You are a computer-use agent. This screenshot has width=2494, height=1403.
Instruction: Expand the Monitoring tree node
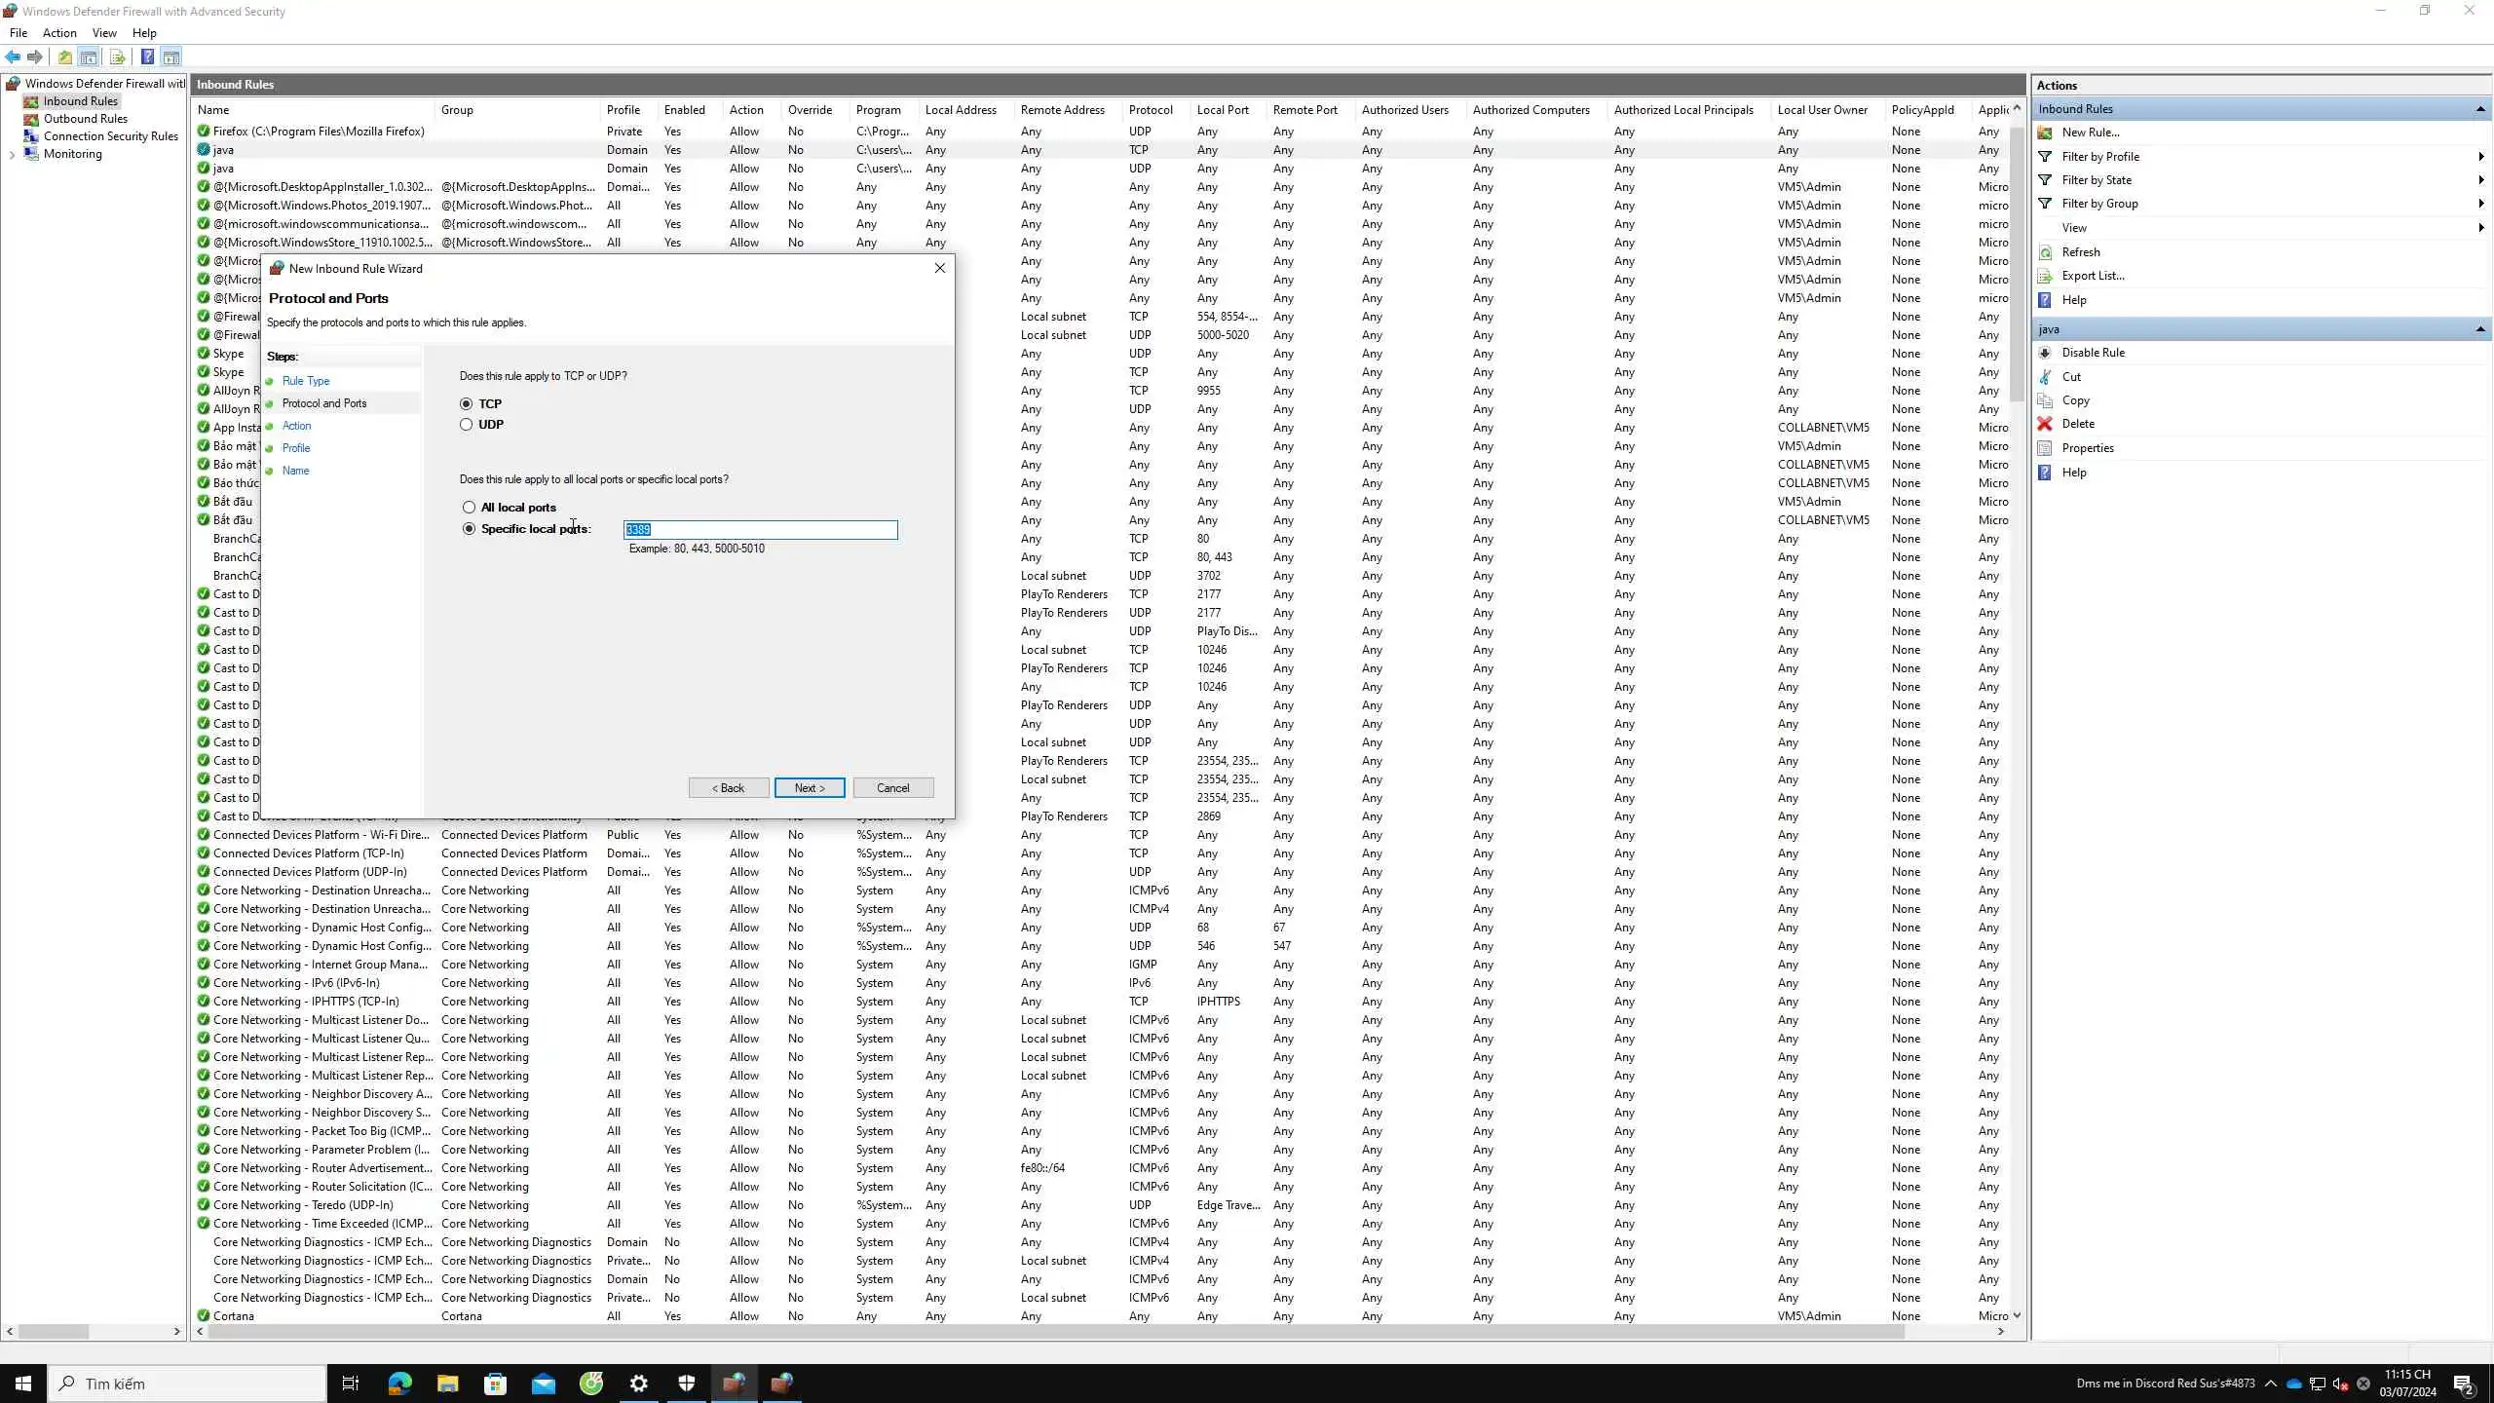point(12,154)
